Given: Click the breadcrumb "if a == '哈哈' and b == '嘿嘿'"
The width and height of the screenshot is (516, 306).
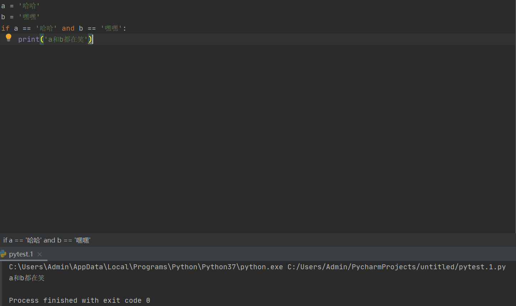Looking at the screenshot, I should click(x=47, y=240).
